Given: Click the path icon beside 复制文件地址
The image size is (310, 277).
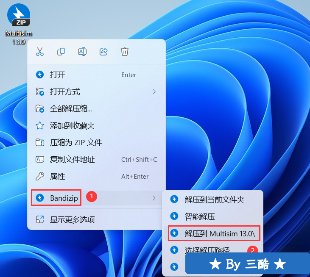Looking at the screenshot, I should tap(40, 159).
